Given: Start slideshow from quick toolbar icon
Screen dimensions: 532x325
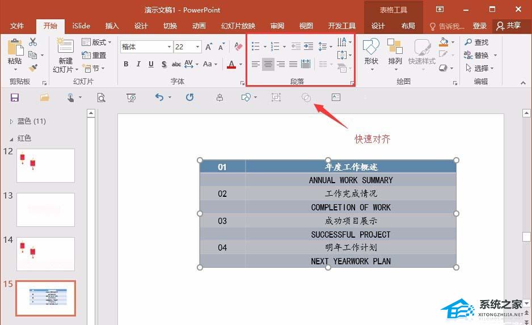Looking at the screenshot, I should (x=131, y=98).
